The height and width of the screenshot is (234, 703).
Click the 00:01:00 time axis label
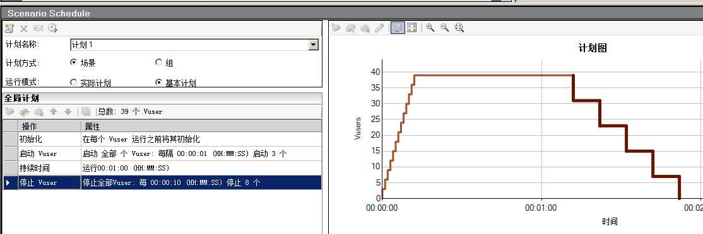click(x=541, y=208)
